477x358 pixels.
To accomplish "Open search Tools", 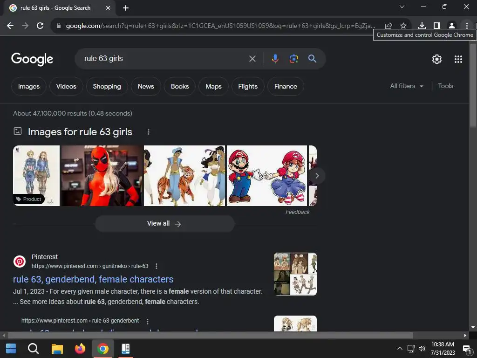I will tap(445, 86).
